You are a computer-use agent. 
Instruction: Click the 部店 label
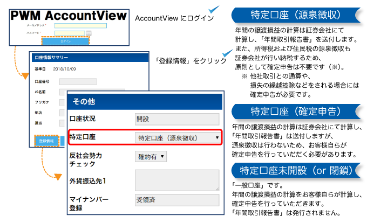(x=38, y=113)
